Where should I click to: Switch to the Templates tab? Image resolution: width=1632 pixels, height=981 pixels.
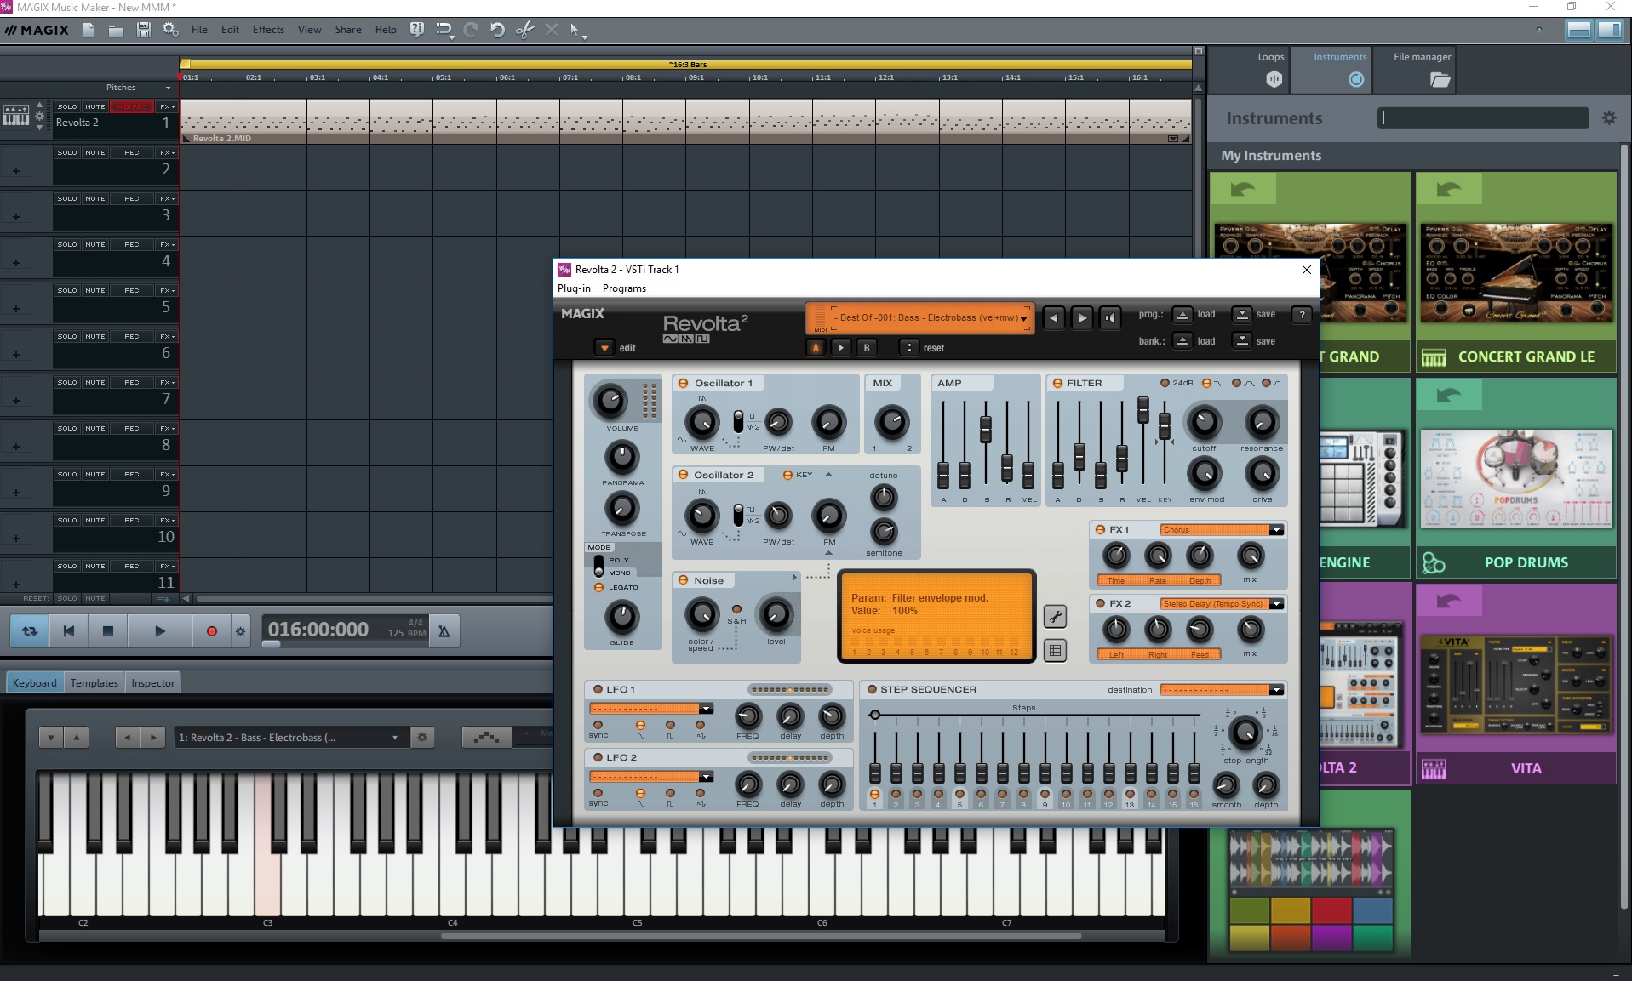94,683
